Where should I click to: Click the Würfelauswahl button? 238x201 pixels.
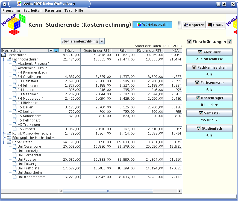pos(152,25)
